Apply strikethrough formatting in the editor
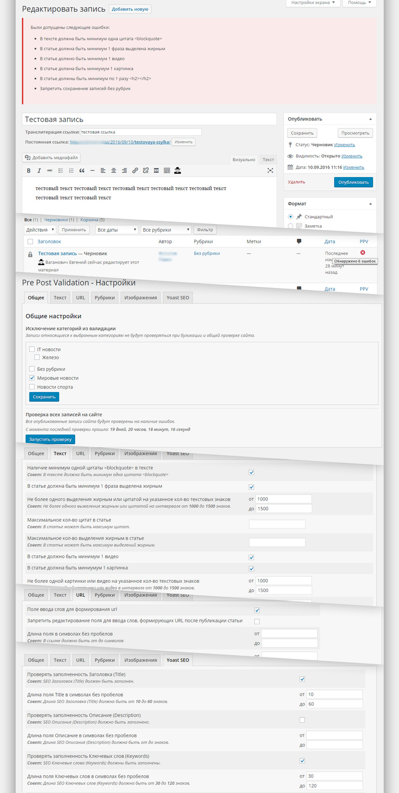Screen dimensions: 399x793 point(50,171)
